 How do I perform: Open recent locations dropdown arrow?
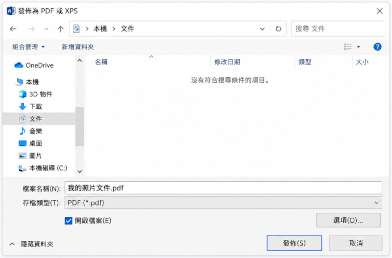pyautogui.click(x=46, y=29)
